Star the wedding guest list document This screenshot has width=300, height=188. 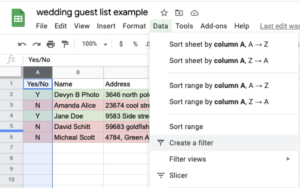pyautogui.click(x=164, y=13)
